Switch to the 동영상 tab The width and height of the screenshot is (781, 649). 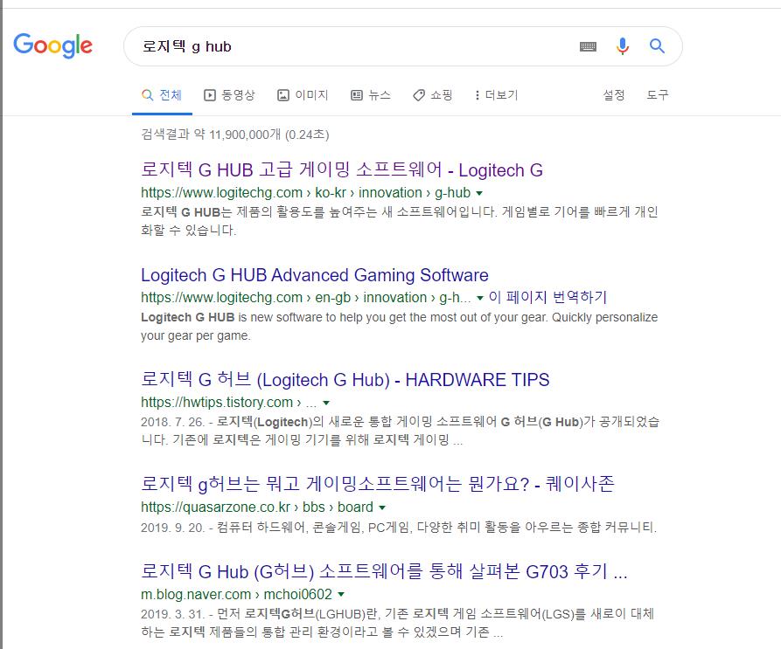coord(230,95)
